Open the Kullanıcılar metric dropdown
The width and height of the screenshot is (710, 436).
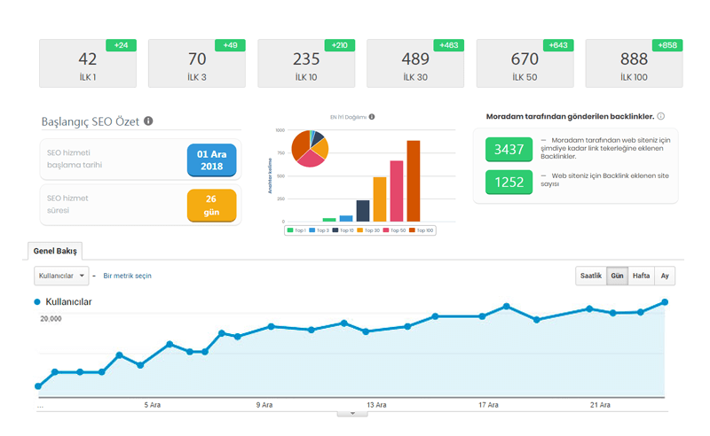tap(61, 276)
